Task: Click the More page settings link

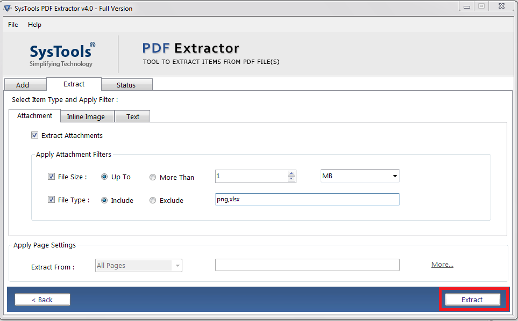Action: pos(442,264)
